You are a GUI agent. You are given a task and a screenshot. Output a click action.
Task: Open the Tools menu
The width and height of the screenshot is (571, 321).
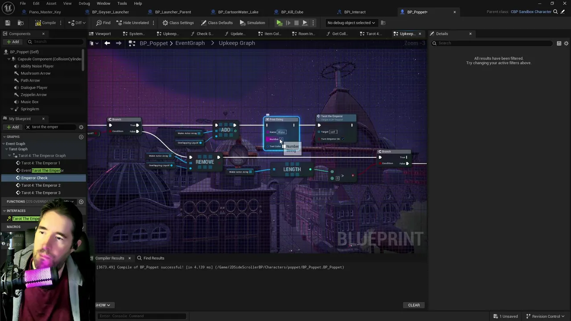[x=122, y=4]
